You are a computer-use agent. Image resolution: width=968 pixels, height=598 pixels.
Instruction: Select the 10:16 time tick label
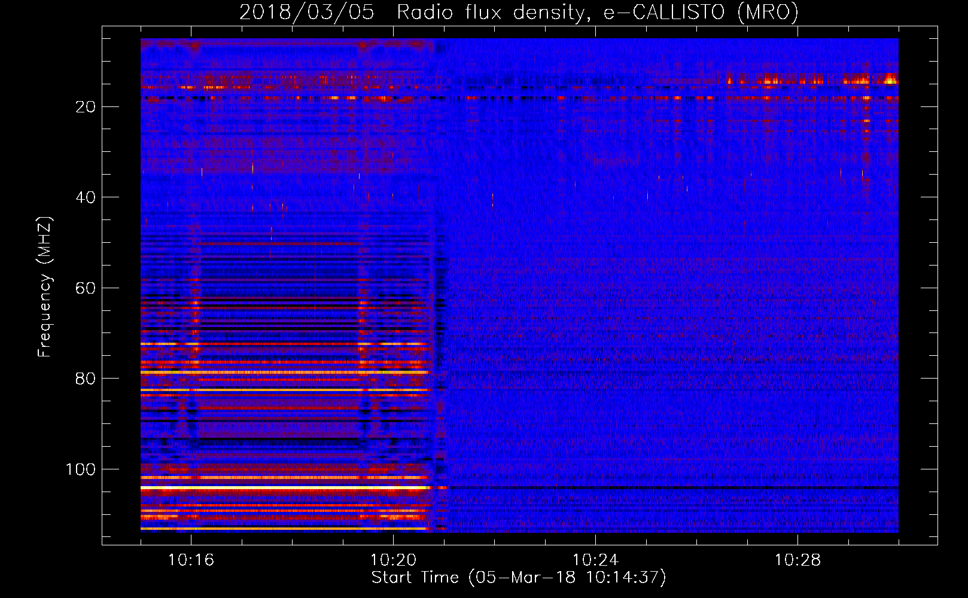point(191,560)
